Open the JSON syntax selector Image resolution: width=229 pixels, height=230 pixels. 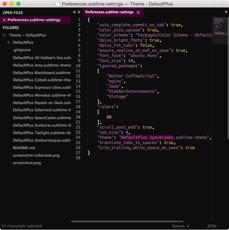212,226
